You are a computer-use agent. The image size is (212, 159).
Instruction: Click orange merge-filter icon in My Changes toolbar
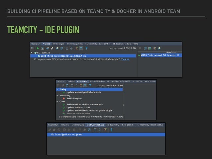[81, 85]
